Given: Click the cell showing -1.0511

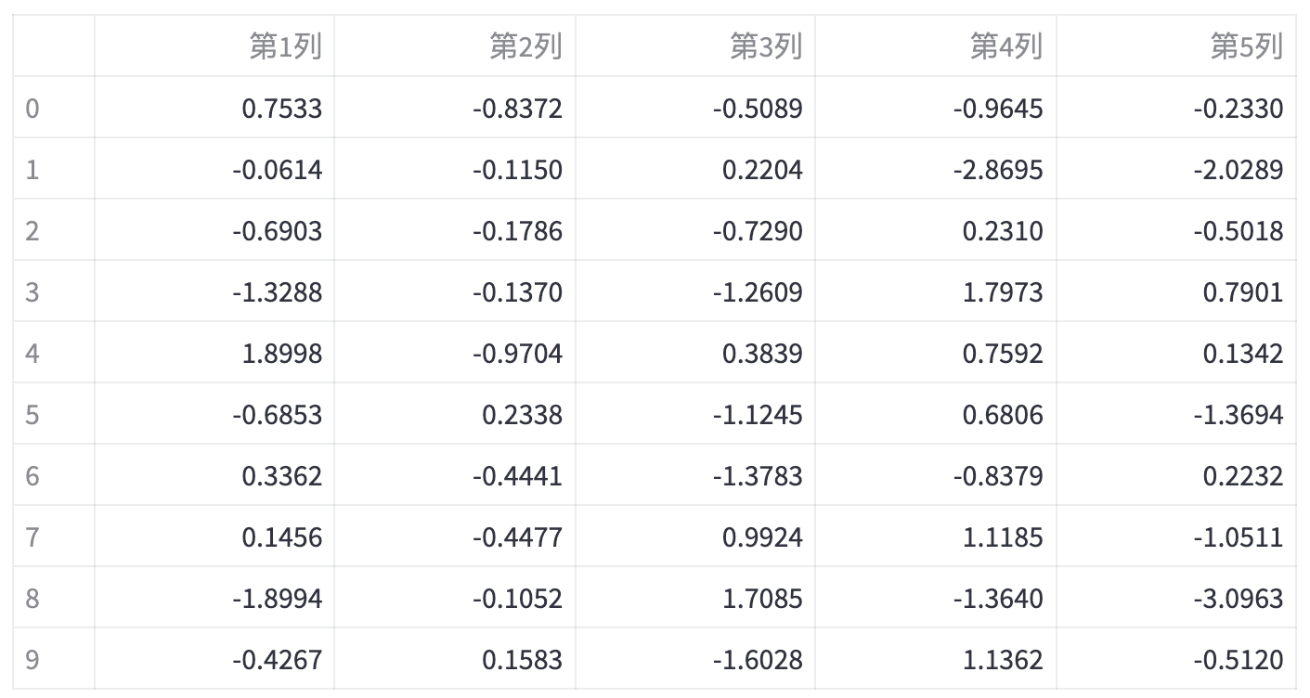Looking at the screenshot, I should coord(1176,537).
